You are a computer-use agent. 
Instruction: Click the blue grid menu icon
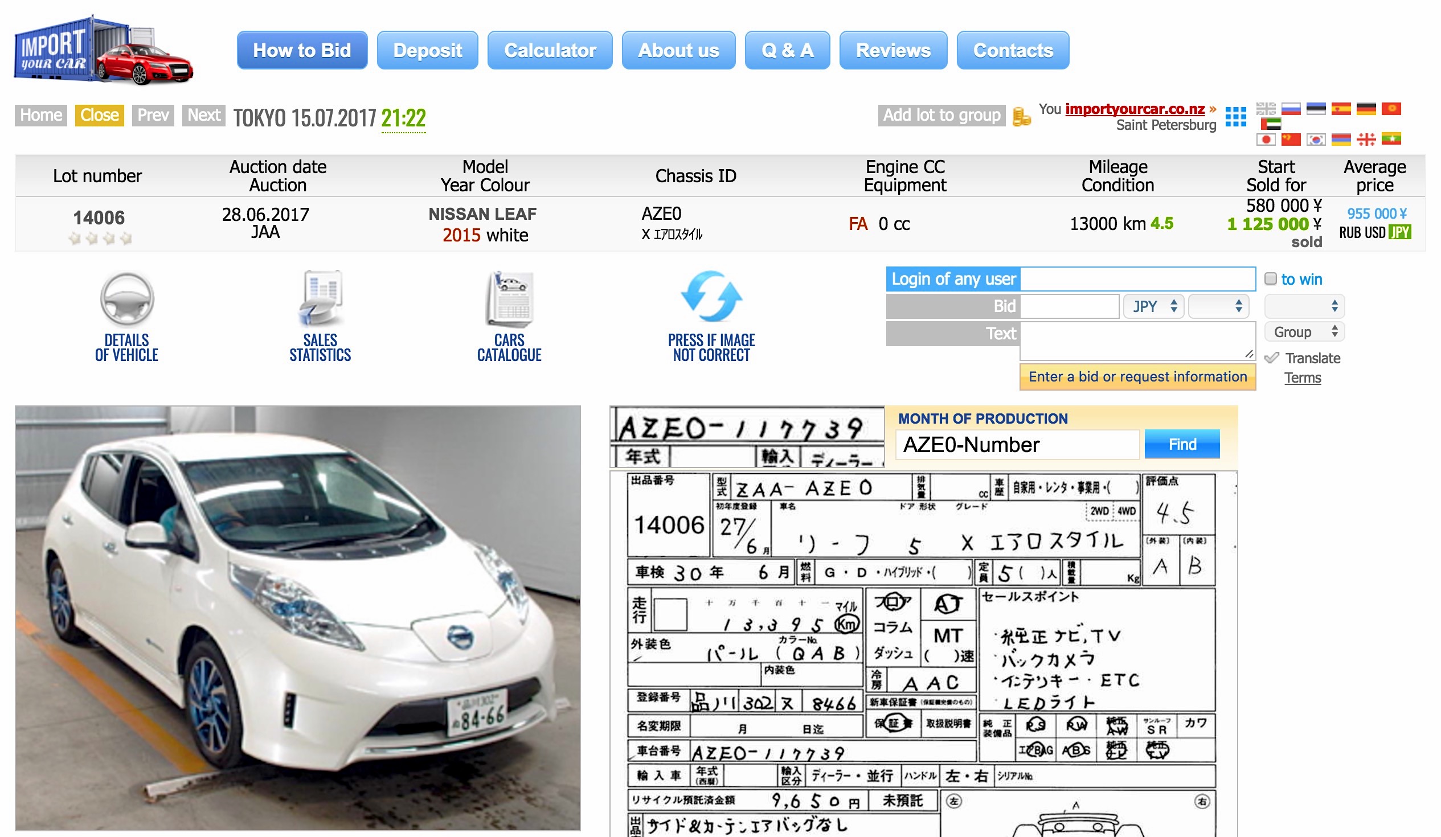pyautogui.click(x=1236, y=116)
